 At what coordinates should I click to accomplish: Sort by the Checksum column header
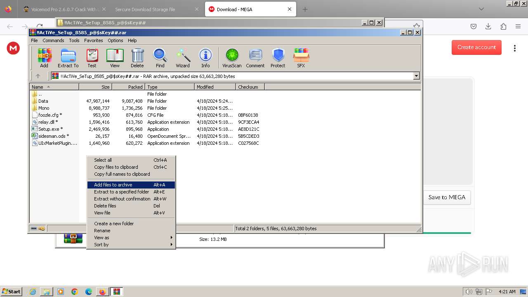[x=250, y=87]
